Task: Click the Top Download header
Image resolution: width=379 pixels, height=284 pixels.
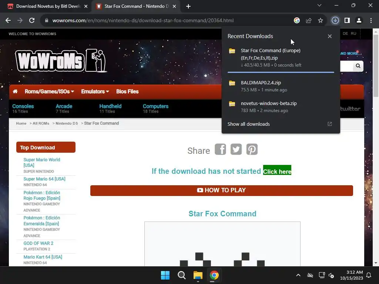Action: (x=46, y=147)
